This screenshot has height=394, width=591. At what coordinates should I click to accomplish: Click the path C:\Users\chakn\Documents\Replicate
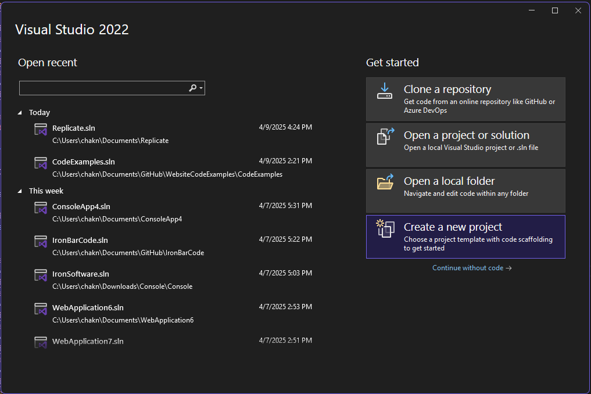tap(110, 141)
